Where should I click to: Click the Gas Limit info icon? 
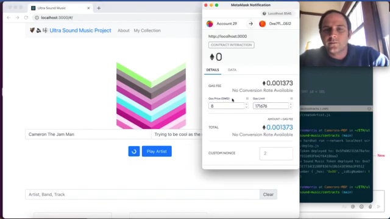coord(291,99)
